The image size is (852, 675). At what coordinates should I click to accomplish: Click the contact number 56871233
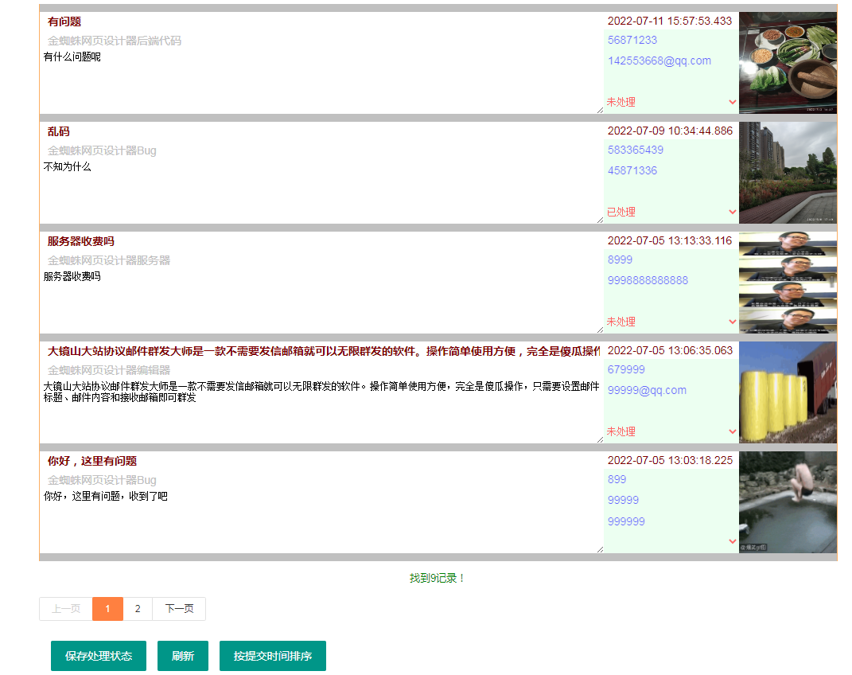tap(632, 41)
